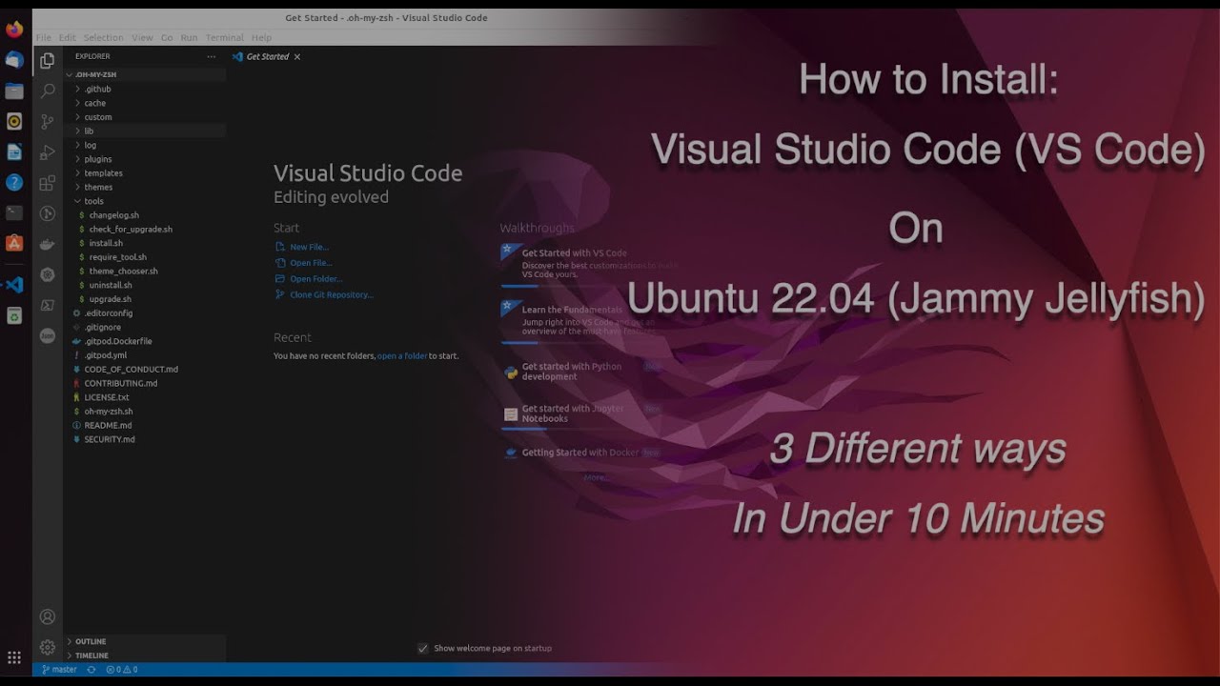The height and width of the screenshot is (686, 1220).
Task: Open LibreOffice Writer from the dock
Action: 14,151
